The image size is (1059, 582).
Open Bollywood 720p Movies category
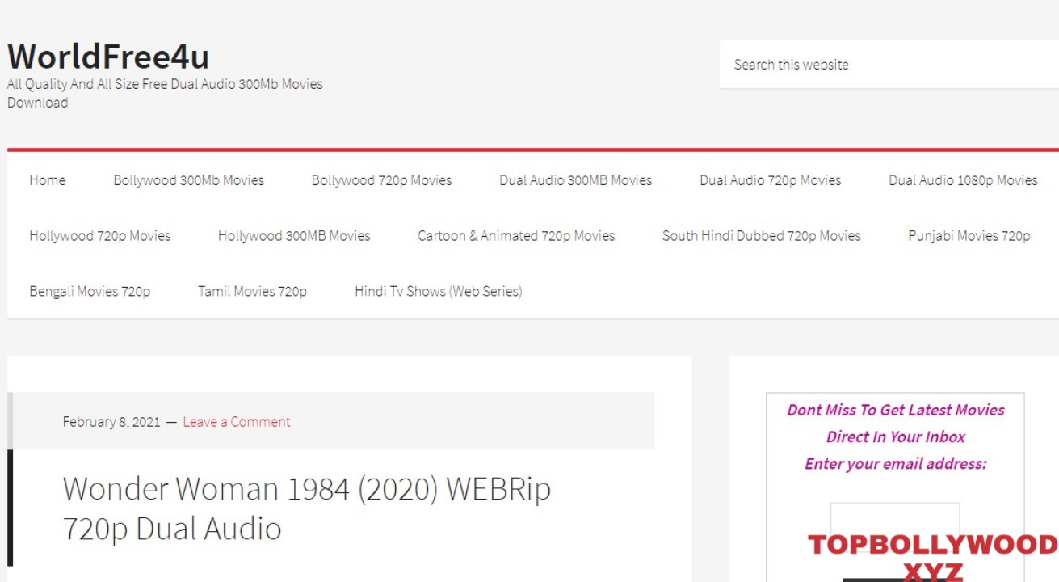(x=381, y=180)
